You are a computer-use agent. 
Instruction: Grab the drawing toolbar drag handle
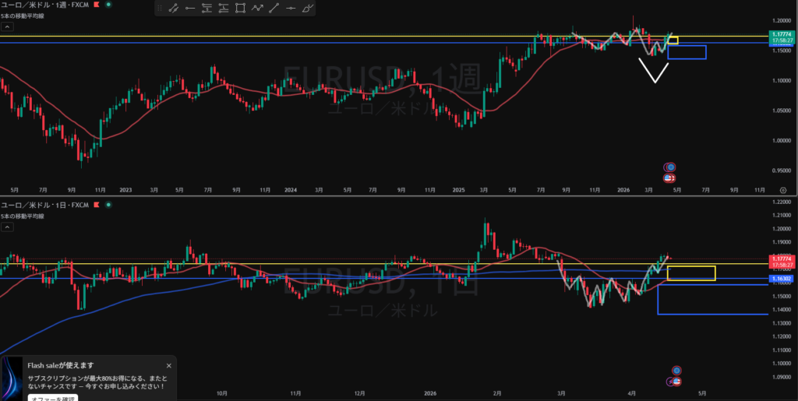[159, 9]
